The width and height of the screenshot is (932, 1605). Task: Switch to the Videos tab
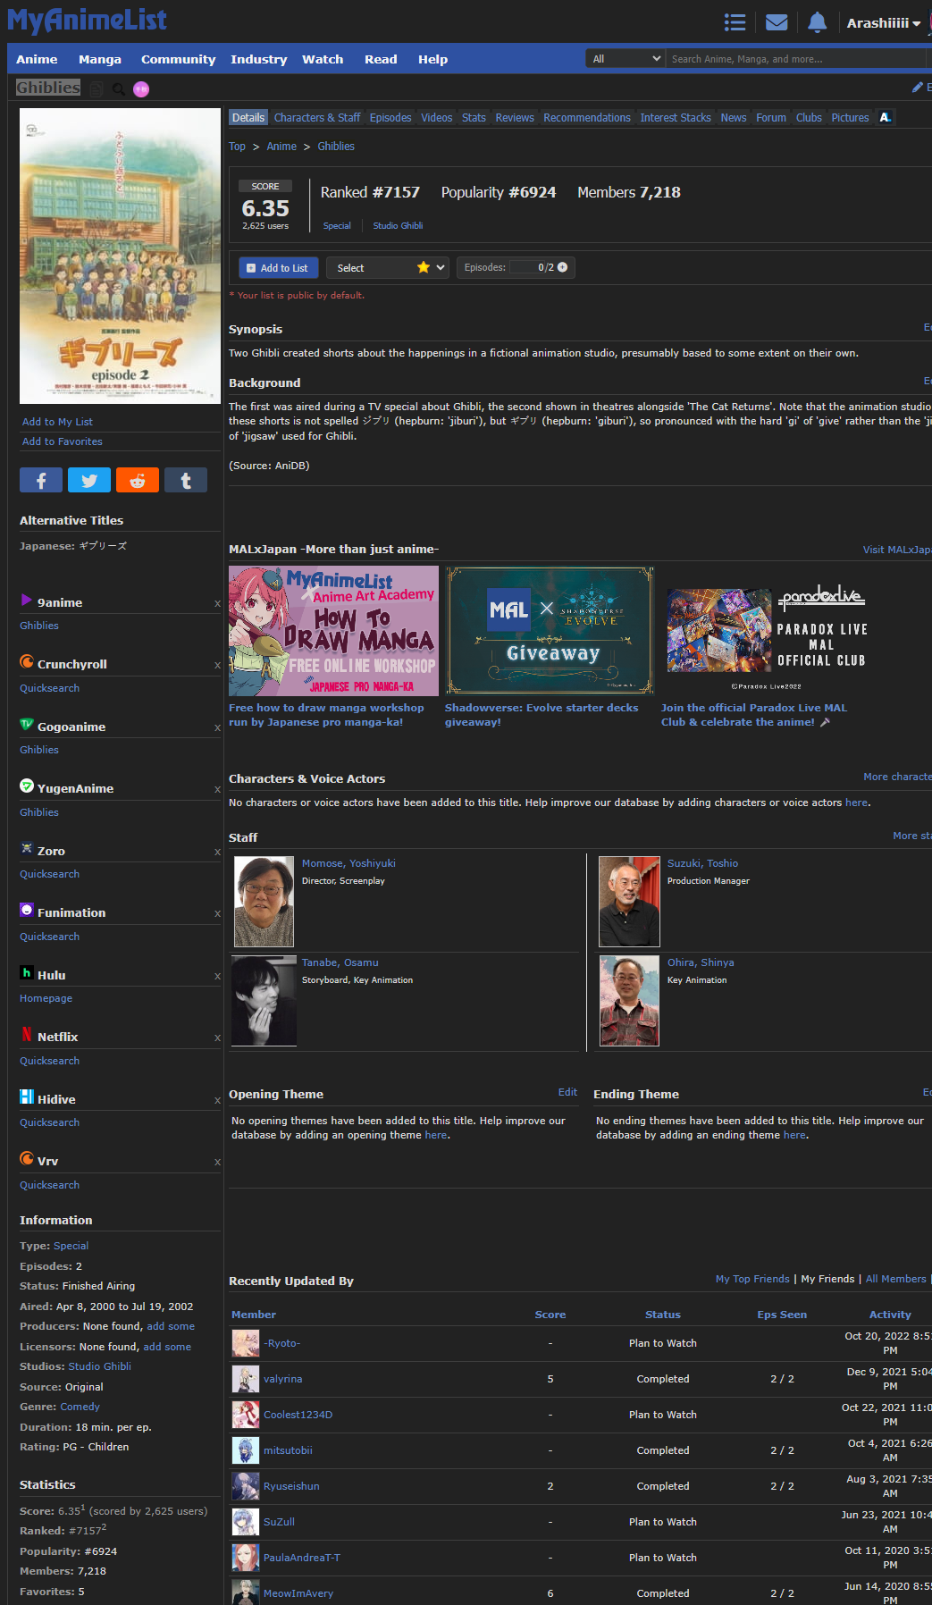[x=437, y=118]
